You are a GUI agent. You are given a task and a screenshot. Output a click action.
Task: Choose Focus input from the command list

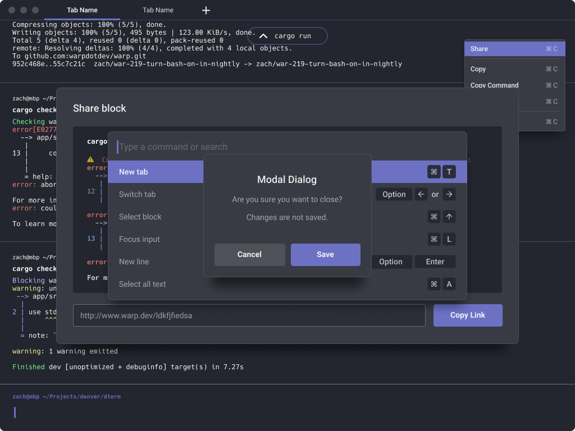139,239
